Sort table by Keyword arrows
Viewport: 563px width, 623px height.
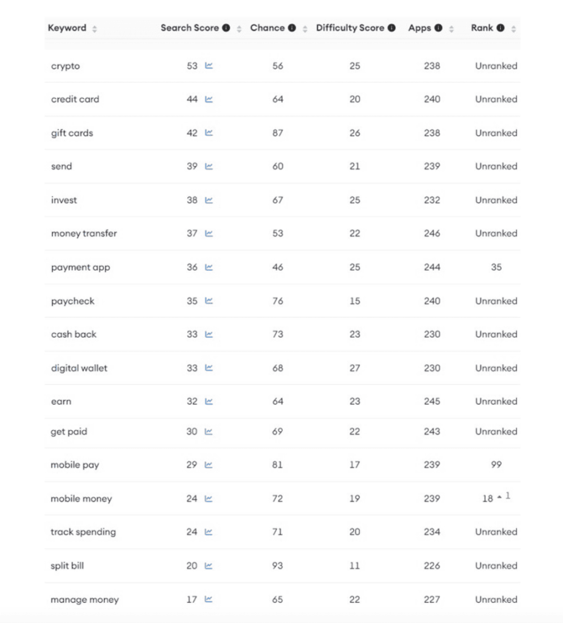pyautogui.click(x=94, y=29)
